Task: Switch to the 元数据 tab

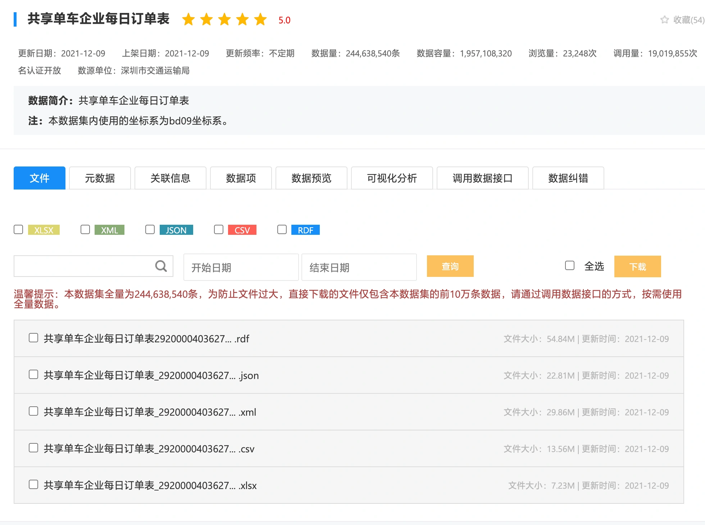Action: pyautogui.click(x=100, y=178)
